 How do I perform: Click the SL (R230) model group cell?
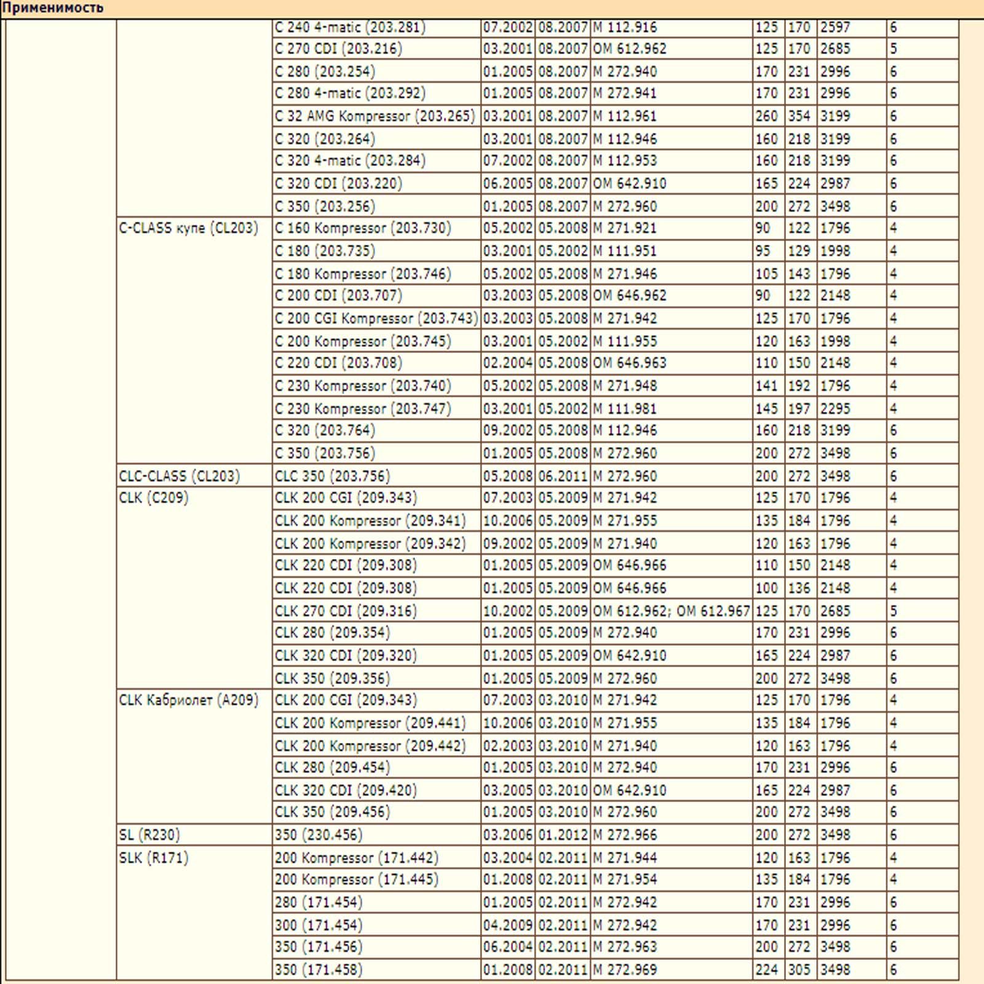(149, 835)
